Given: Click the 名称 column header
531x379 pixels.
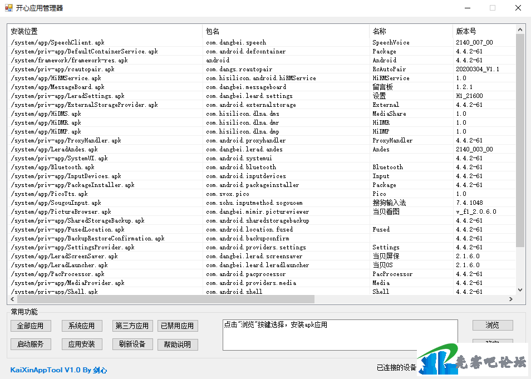Looking at the screenshot, I should (x=411, y=31).
